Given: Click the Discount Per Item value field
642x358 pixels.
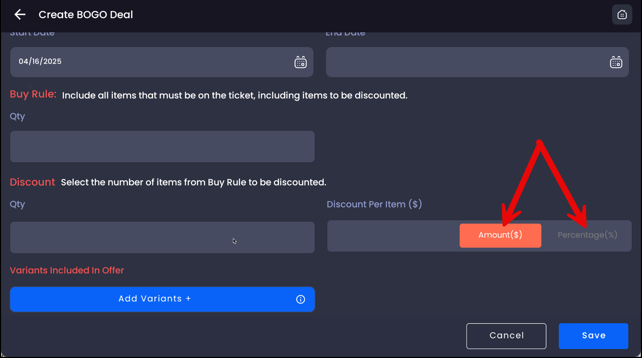Looking at the screenshot, I should 393,236.
